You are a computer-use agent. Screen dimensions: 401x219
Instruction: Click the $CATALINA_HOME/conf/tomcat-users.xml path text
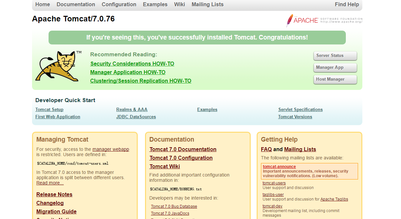(73, 163)
